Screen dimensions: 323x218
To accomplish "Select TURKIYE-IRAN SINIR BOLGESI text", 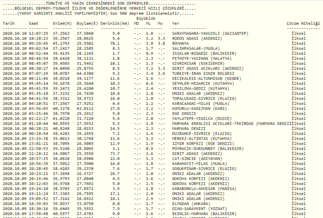I will [x=203, y=73].
